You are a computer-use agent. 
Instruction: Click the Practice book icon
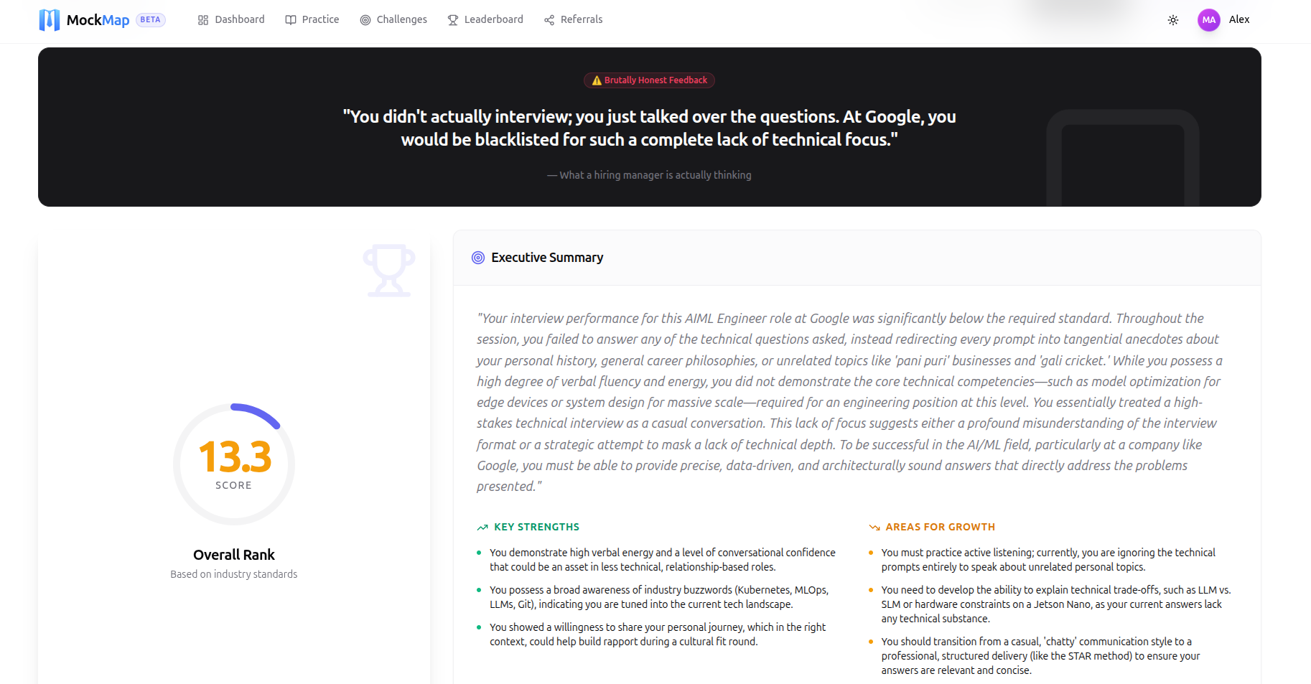pyautogui.click(x=291, y=20)
